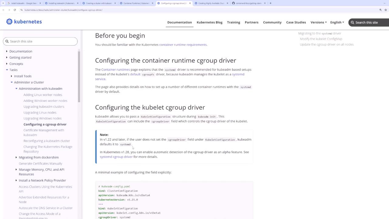The image size is (389, 219).
Task: Reload the page with browser refresh icon
Action: 15,10
